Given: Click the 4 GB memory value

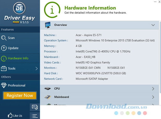Looking at the screenshot, I should [x=79, y=46].
